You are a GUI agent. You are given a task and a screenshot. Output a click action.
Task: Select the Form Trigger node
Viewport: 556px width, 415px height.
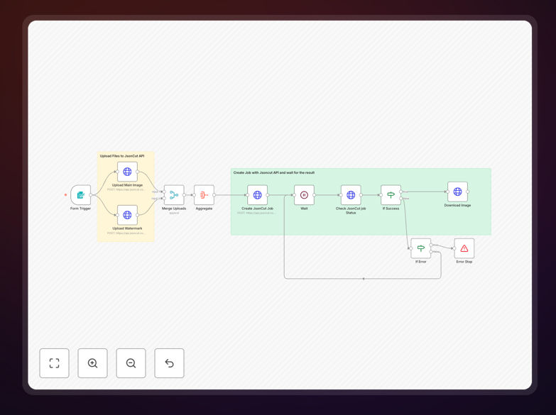(x=80, y=194)
